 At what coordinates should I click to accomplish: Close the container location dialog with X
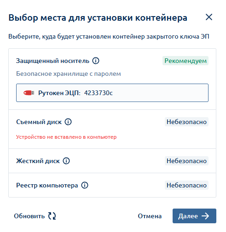coord(209,17)
